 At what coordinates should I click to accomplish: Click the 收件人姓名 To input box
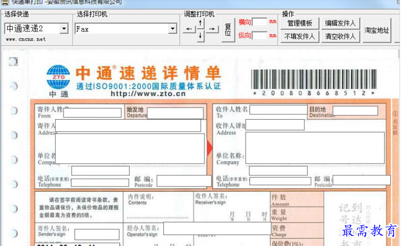279,110
